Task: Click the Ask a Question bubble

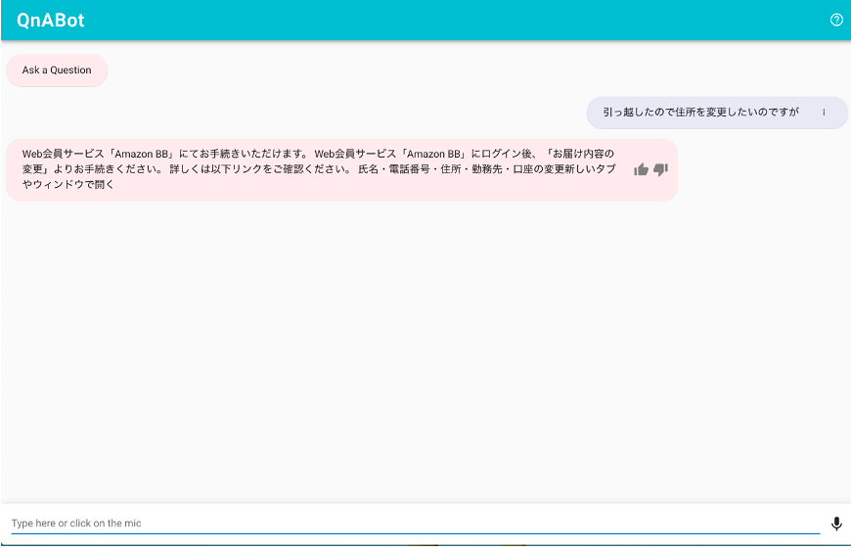Action: 57,70
